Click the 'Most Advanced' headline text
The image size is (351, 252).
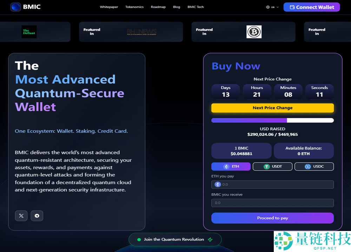point(65,79)
